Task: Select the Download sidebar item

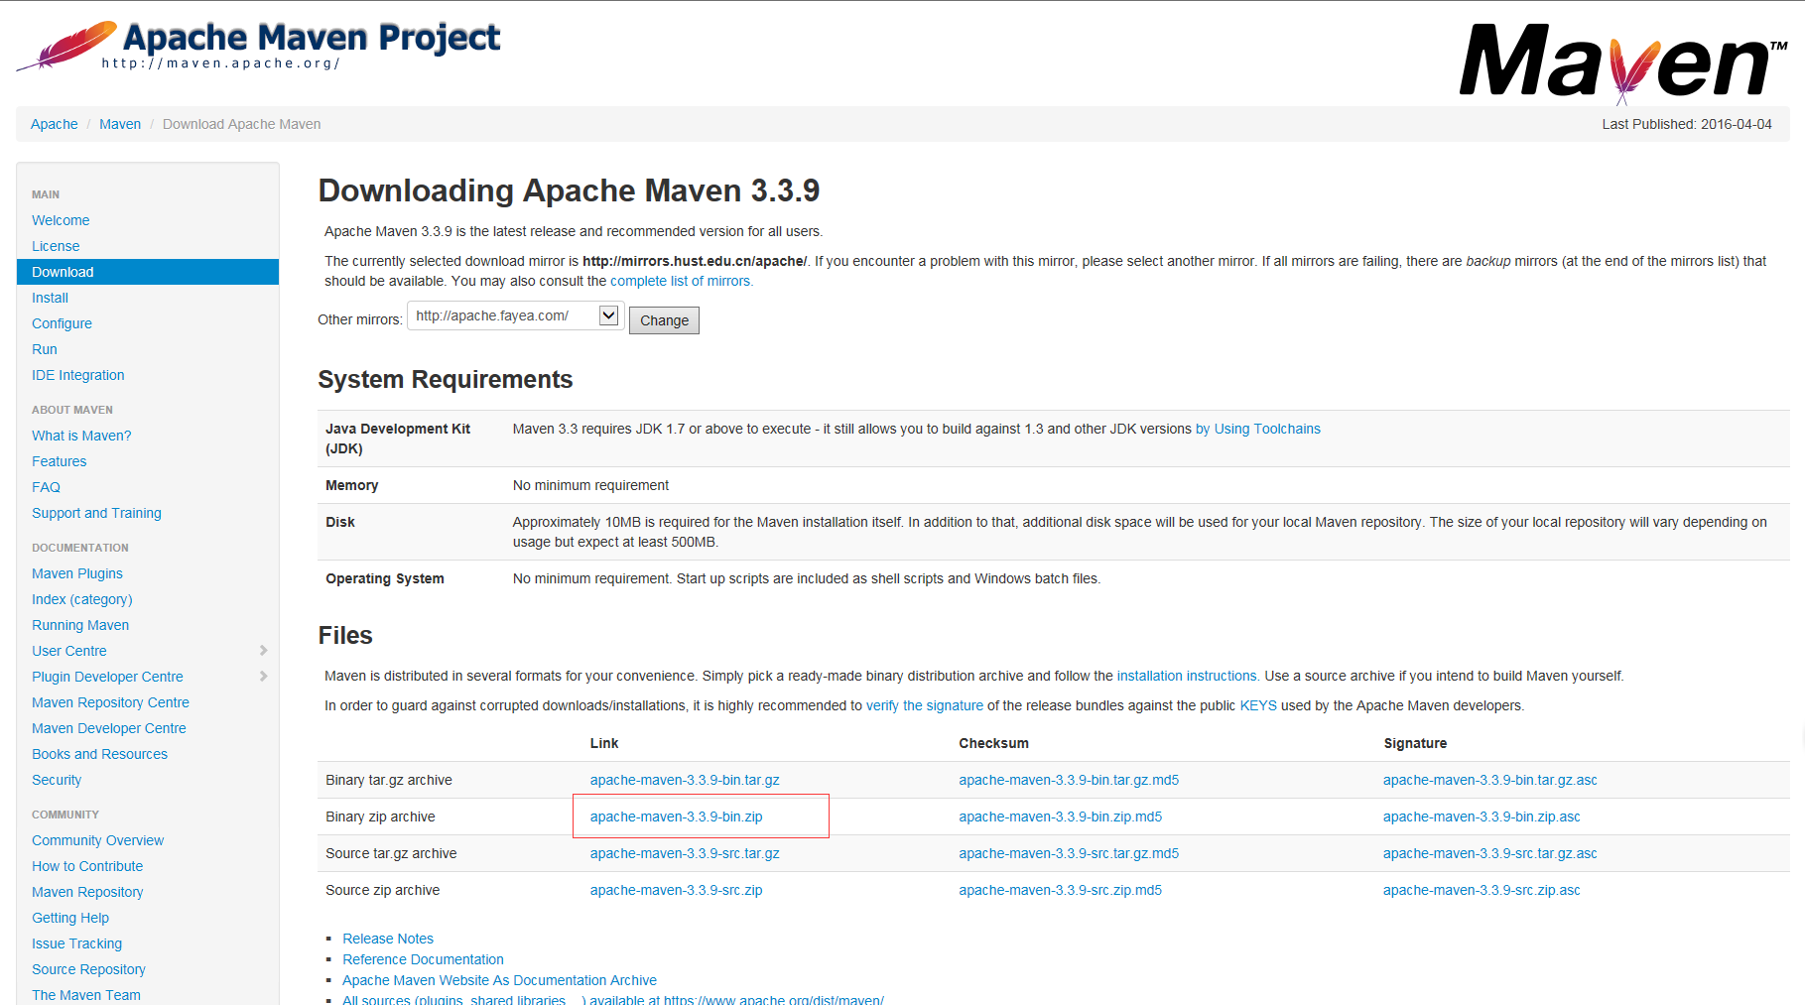Action: (148, 272)
